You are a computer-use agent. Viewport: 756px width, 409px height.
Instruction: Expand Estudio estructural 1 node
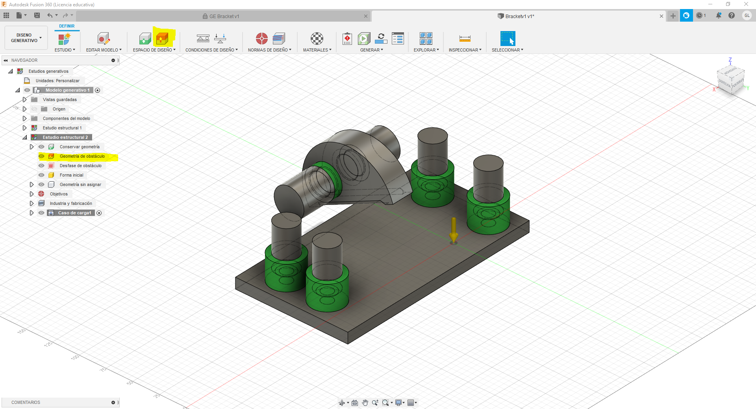pyautogui.click(x=24, y=128)
